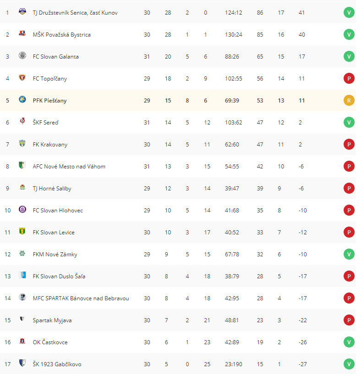Click the FK Slovan Levice green shield
Screen dimensions: 356x374
pos(22,231)
